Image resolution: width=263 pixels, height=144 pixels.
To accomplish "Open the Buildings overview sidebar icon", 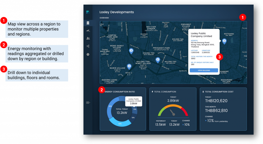I will tap(88, 23).
